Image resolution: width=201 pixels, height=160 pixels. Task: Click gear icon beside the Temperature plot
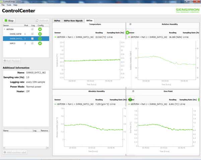click(x=127, y=33)
